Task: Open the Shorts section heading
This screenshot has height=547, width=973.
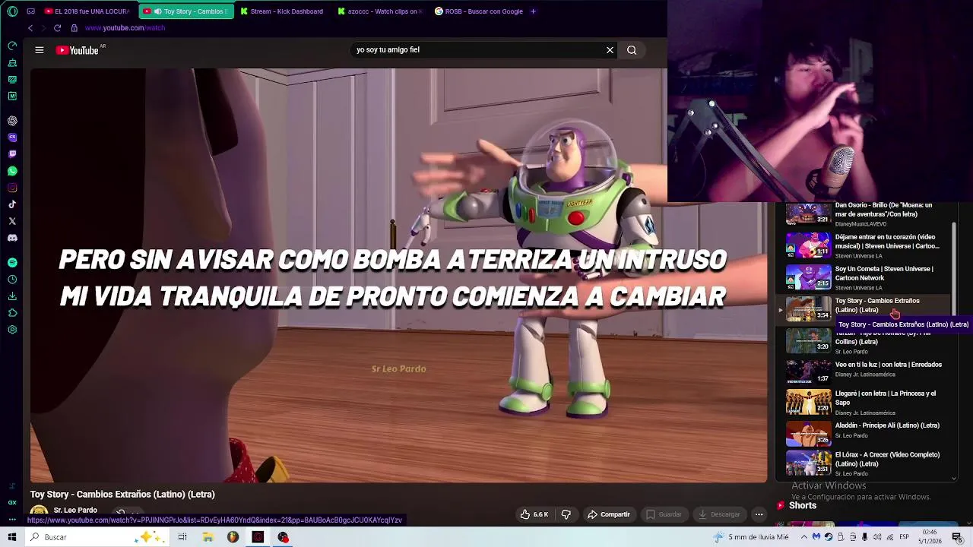Action: click(803, 505)
